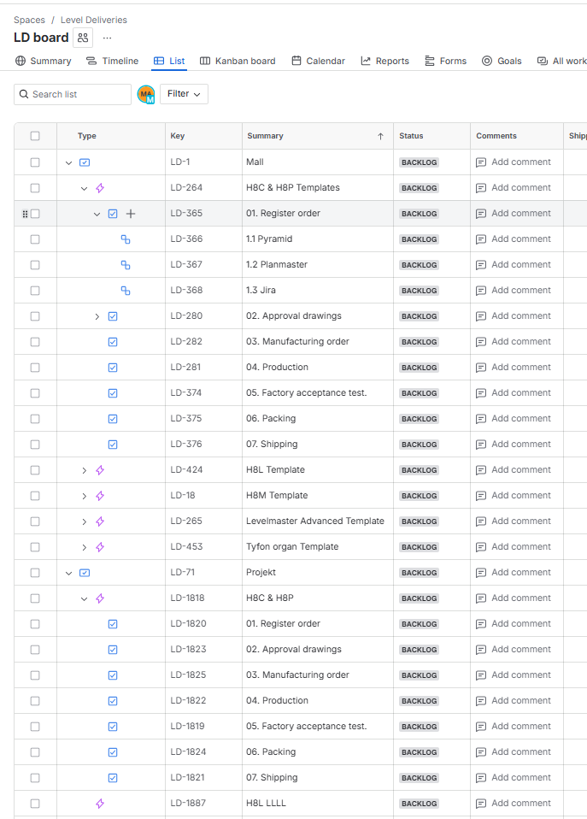587x819 pixels.
Task: Click the epic icon next to LD-1887 H8L LLLL
Action: tap(98, 803)
